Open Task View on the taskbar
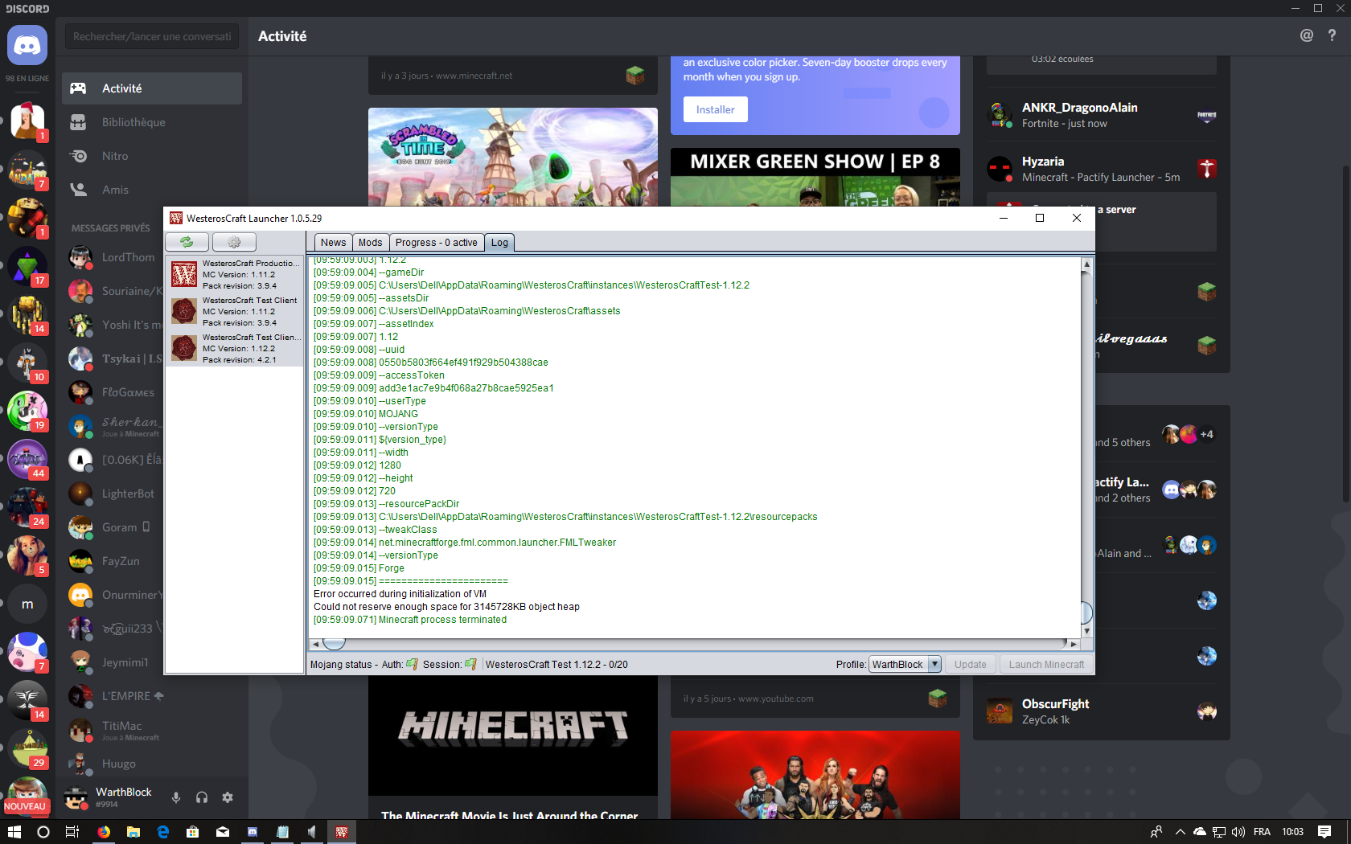The width and height of the screenshot is (1351, 844). [72, 832]
